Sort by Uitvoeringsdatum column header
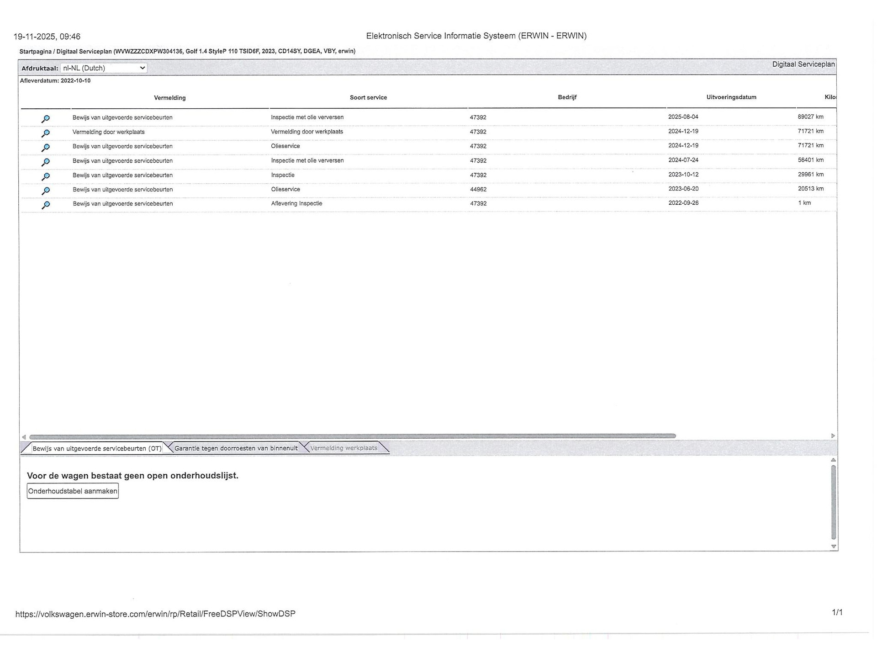This screenshot has width=877, height=658. [x=731, y=97]
